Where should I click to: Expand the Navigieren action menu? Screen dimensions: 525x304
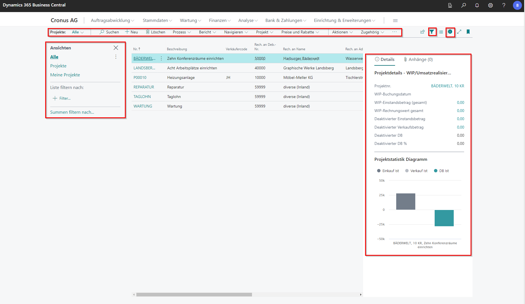[x=236, y=32]
